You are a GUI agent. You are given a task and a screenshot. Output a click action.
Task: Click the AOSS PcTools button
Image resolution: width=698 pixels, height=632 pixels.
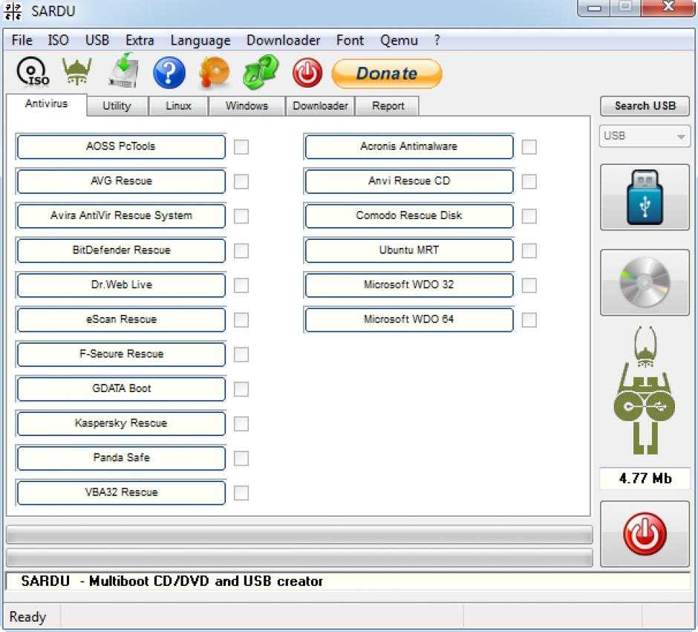click(x=121, y=146)
